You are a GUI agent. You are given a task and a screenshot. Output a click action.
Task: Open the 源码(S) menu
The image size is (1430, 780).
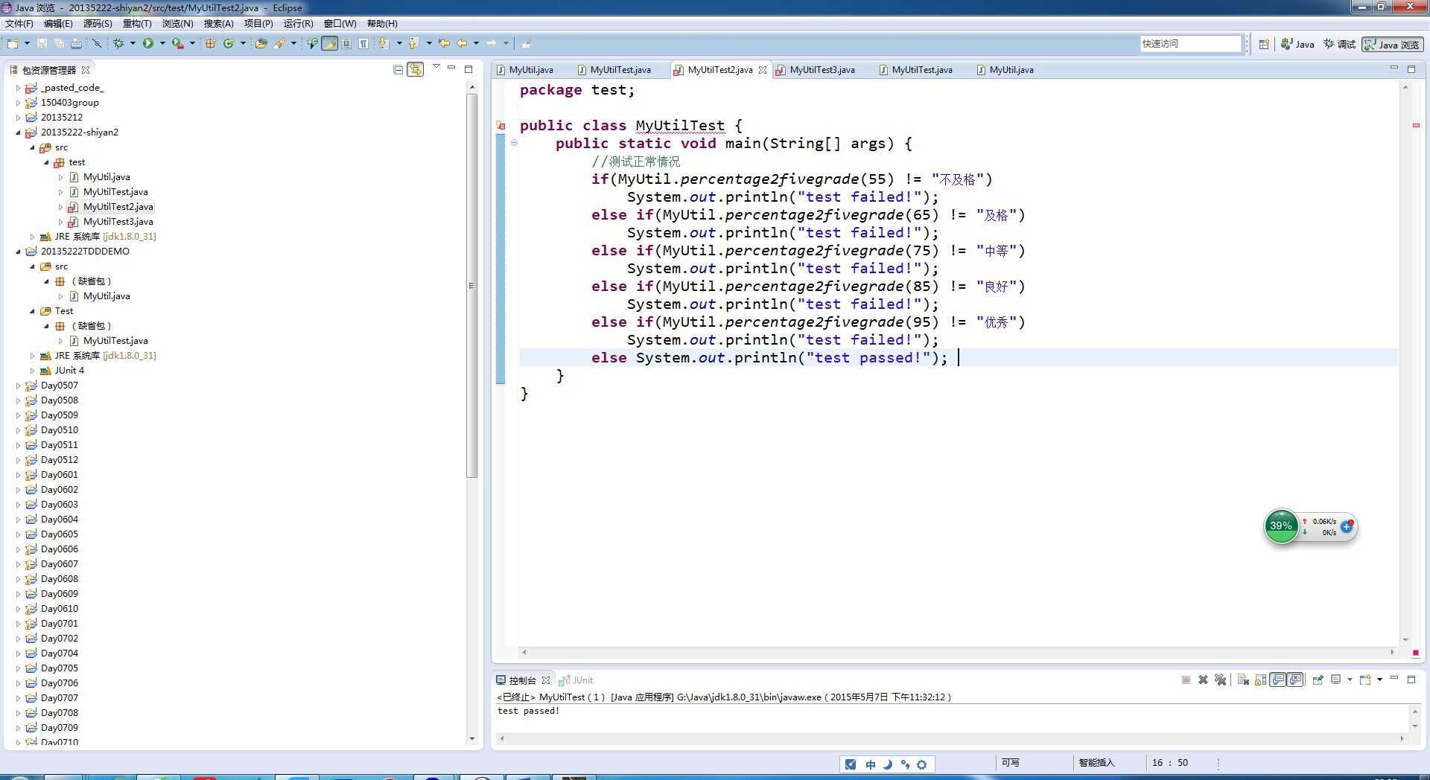pos(98,24)
